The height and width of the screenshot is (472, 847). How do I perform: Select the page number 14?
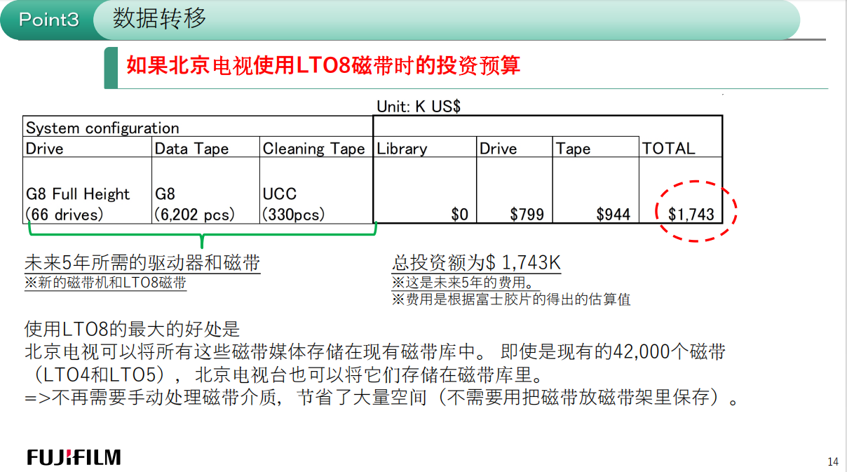(x=833, y=461)
